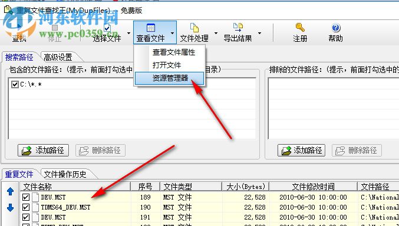Open the 选择文件 dropdown arrow
The height and width of the screenshot is (226, 399).
coord(128,33)
